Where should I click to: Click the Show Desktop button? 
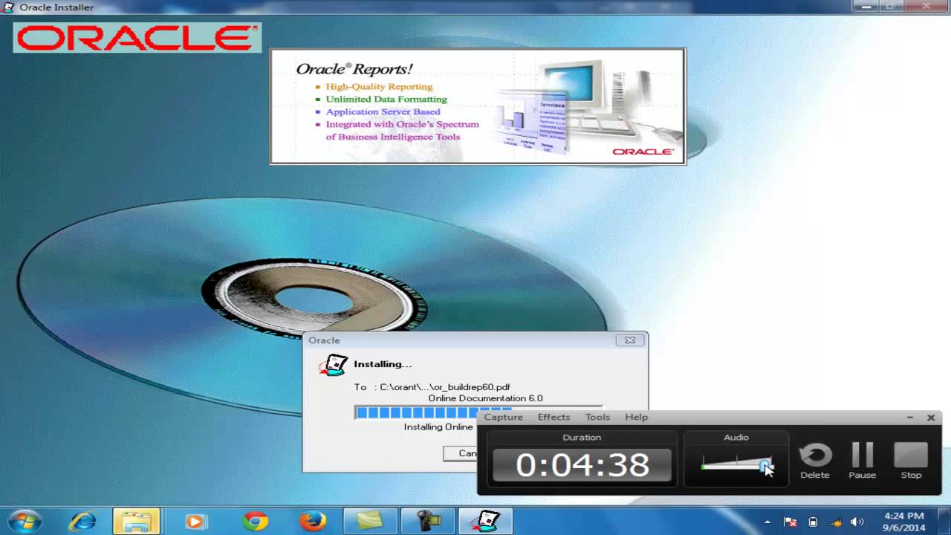(945, 522)
